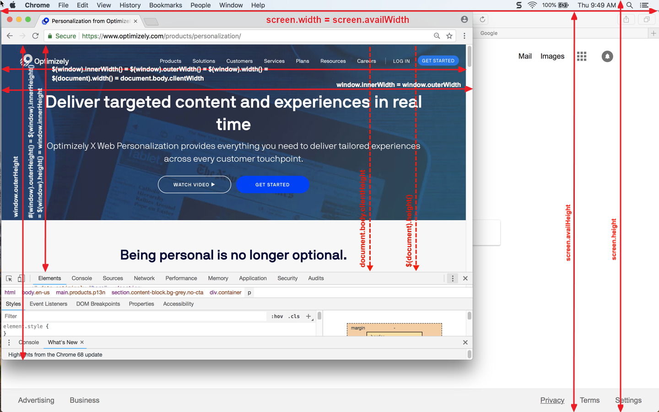Switch to the DevTools Sources tab
The image size is (659, 412).
click(x=113, y=278)
